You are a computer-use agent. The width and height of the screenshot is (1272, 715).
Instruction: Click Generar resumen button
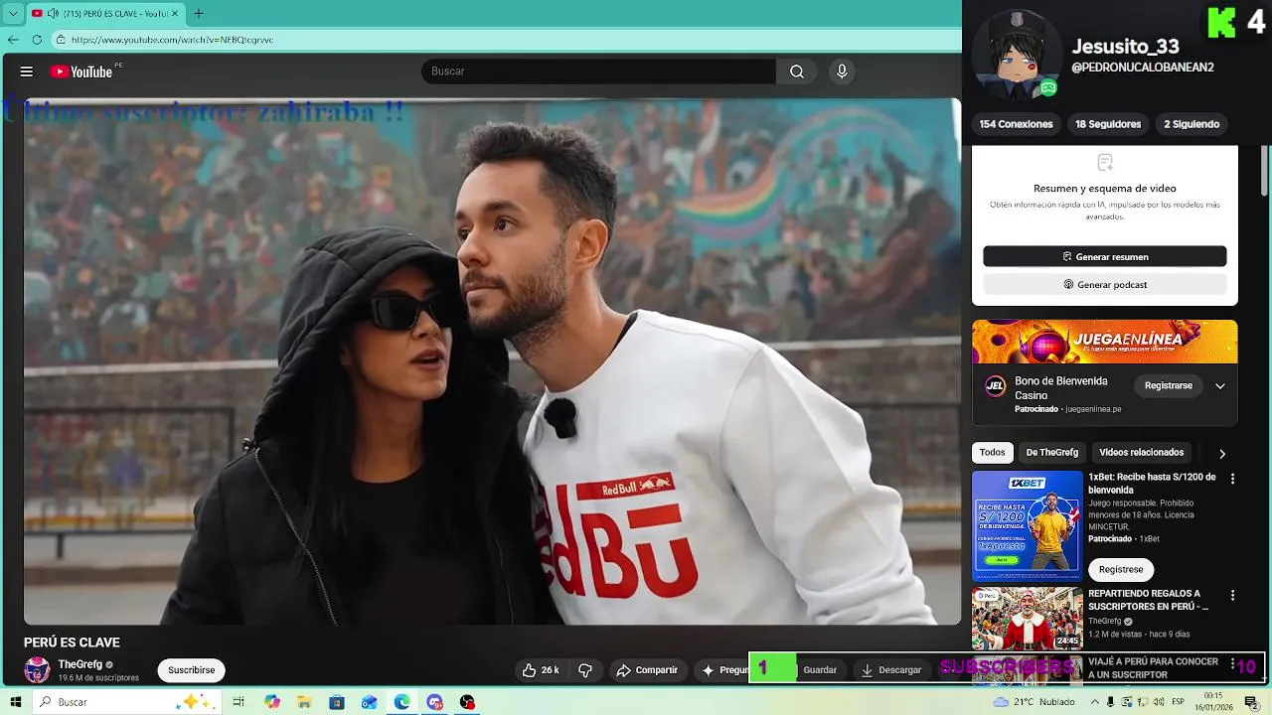pyautogui.click(x=1104, y=256)
